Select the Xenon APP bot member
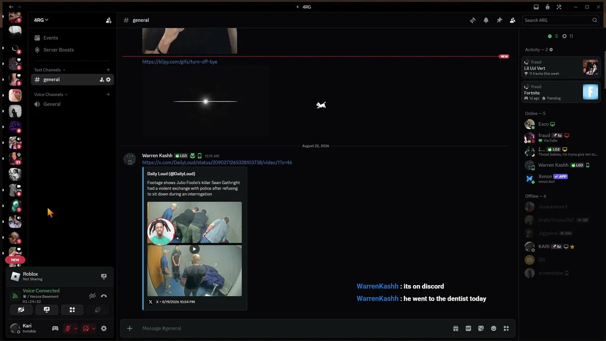 (561, 179)
